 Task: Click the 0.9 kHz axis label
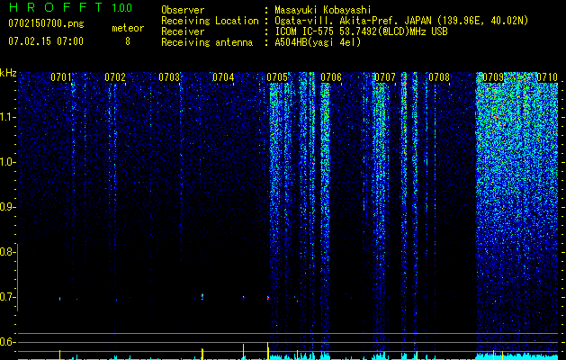pos(7,207)
